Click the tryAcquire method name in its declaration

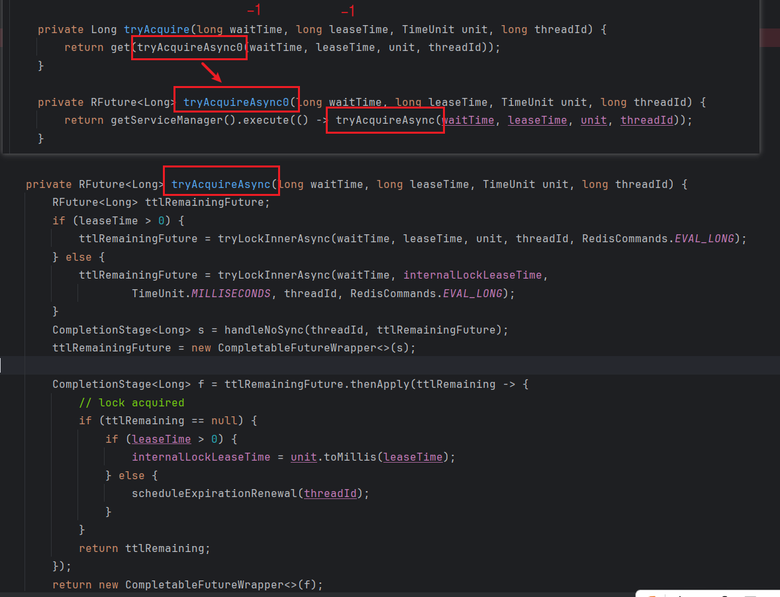point(157,29)
